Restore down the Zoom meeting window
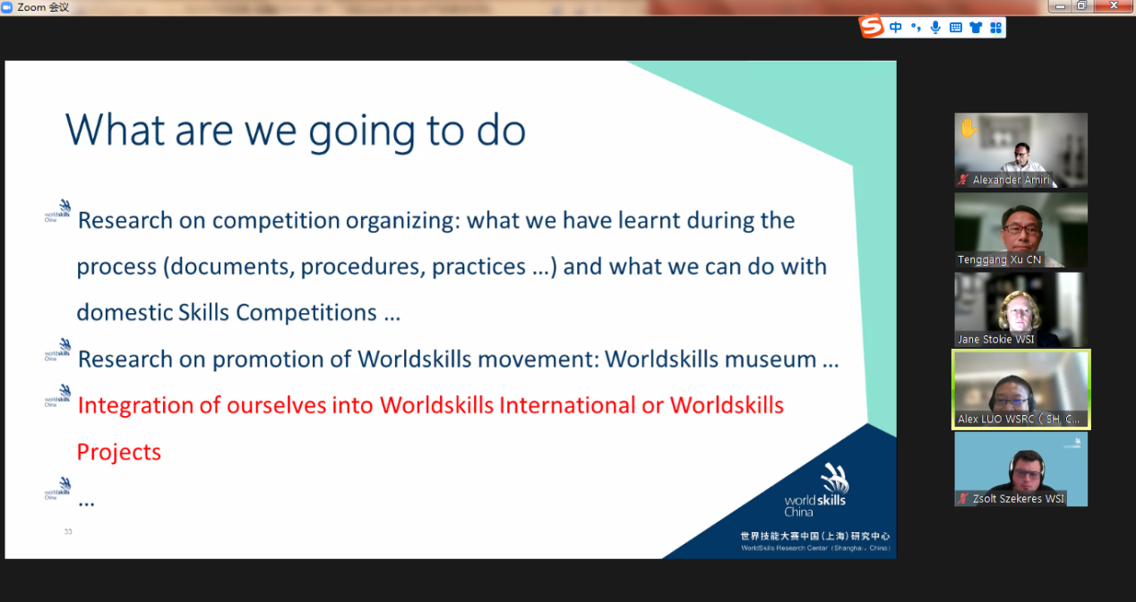1136x602 pixels. (x=1081, y=6)
